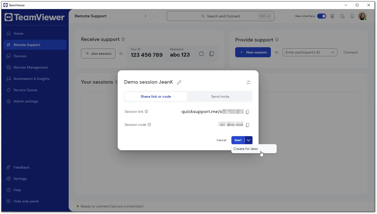This screenshot has height=214, width=377.
Task: Choose Create for later option
Action: click(x=254, y=149)
